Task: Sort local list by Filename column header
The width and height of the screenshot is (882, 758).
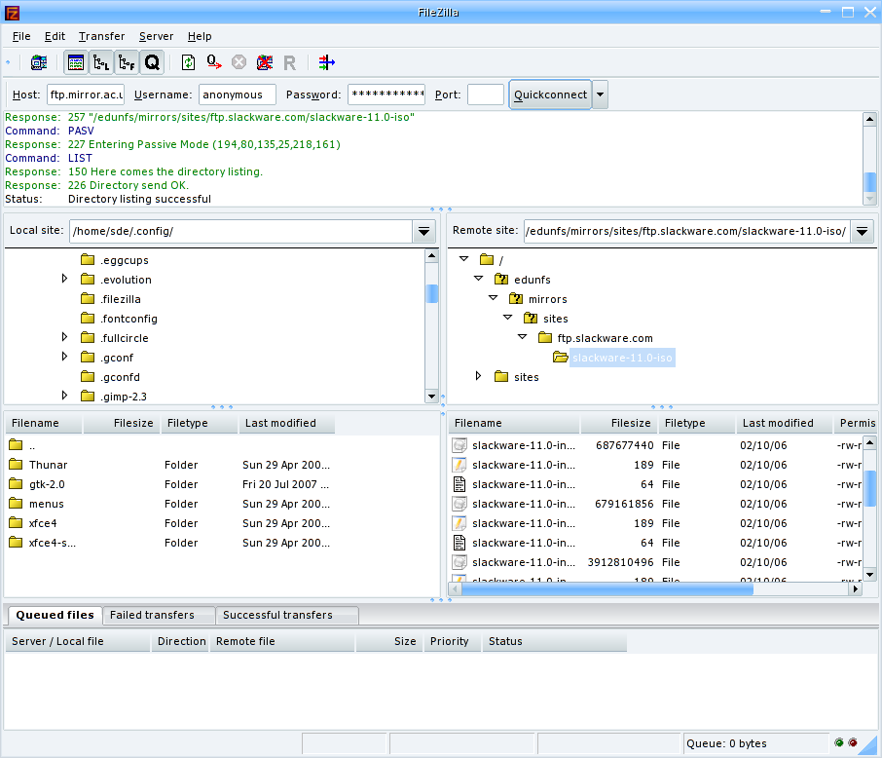Action: coord(43,423)
